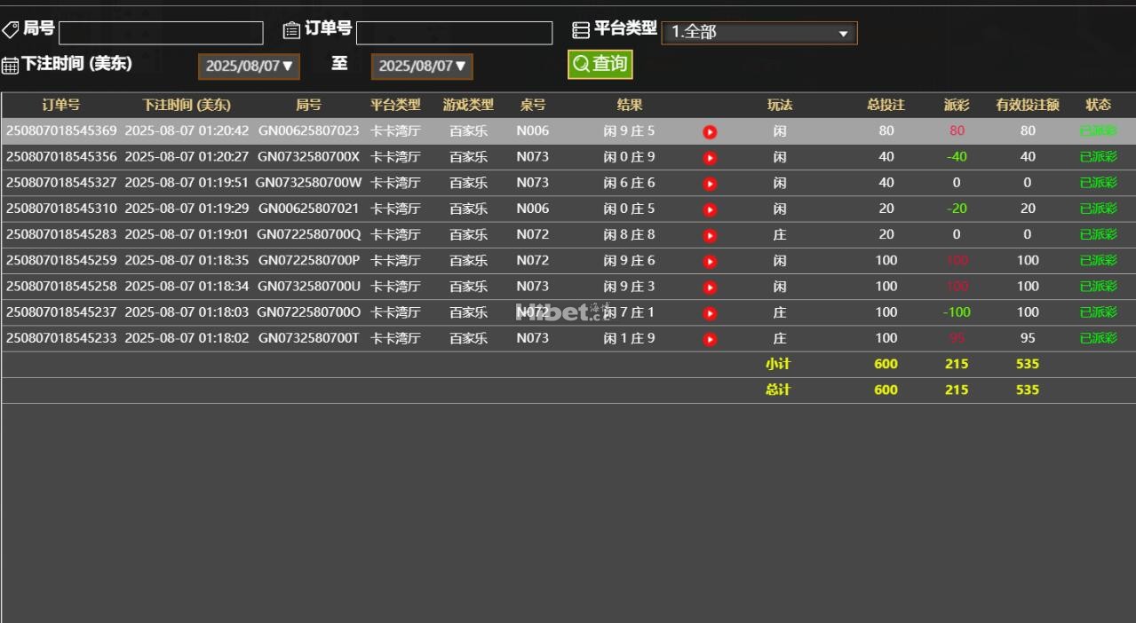Viewport: 1136px width, 623px height.
Task: Open the start date picker 2025/08/07
Action: [249, 67]
